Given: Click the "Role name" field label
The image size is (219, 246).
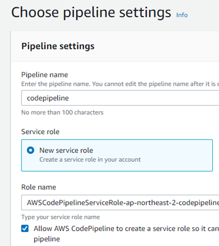Looking at the screenshot, I should coord(39,187).
